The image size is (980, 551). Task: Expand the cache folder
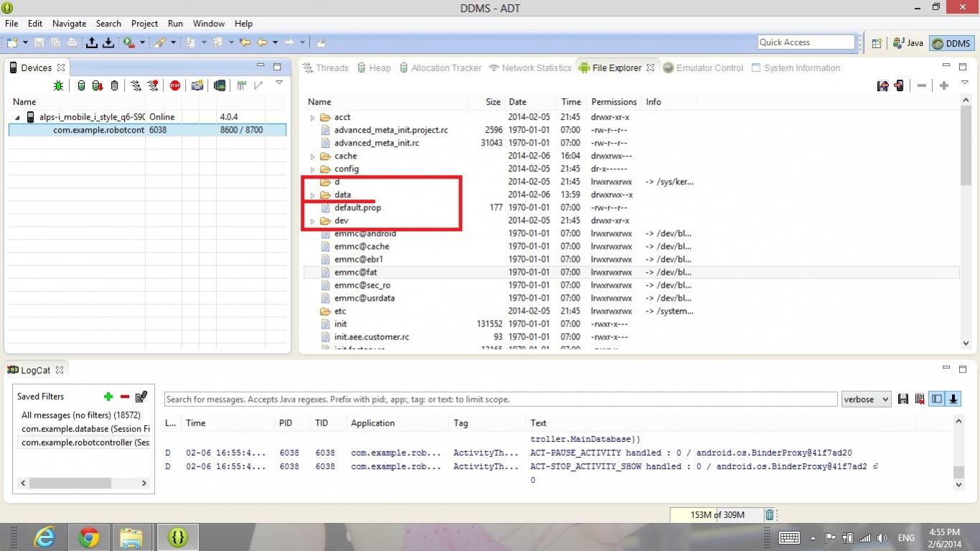[x=313, y=156]
